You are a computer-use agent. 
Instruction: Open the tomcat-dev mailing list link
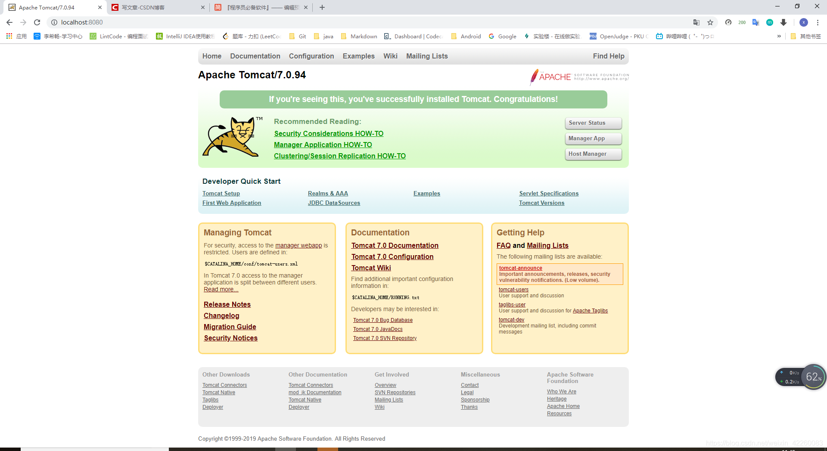pos(511,320)
